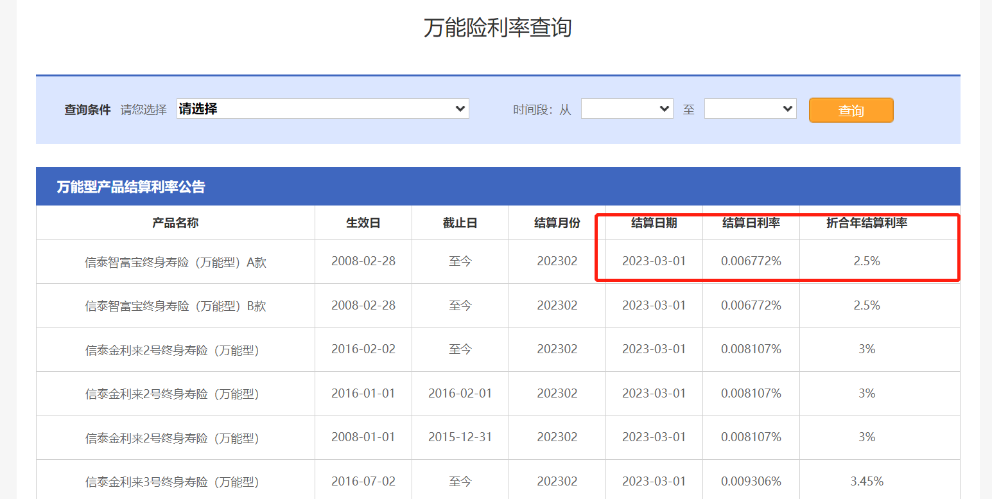This screenshot has width=992, height=499.
Task: Click 2008-01-01 effective date cell
Action: 363,437
